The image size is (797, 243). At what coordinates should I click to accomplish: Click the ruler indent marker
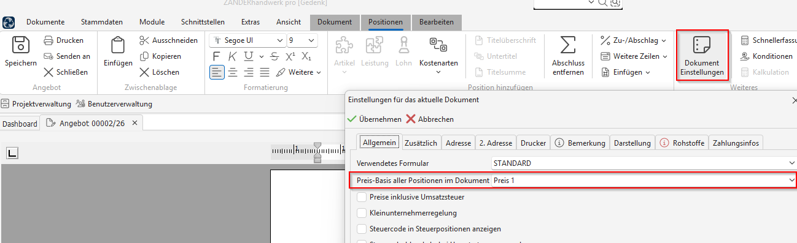pos(317,152)
